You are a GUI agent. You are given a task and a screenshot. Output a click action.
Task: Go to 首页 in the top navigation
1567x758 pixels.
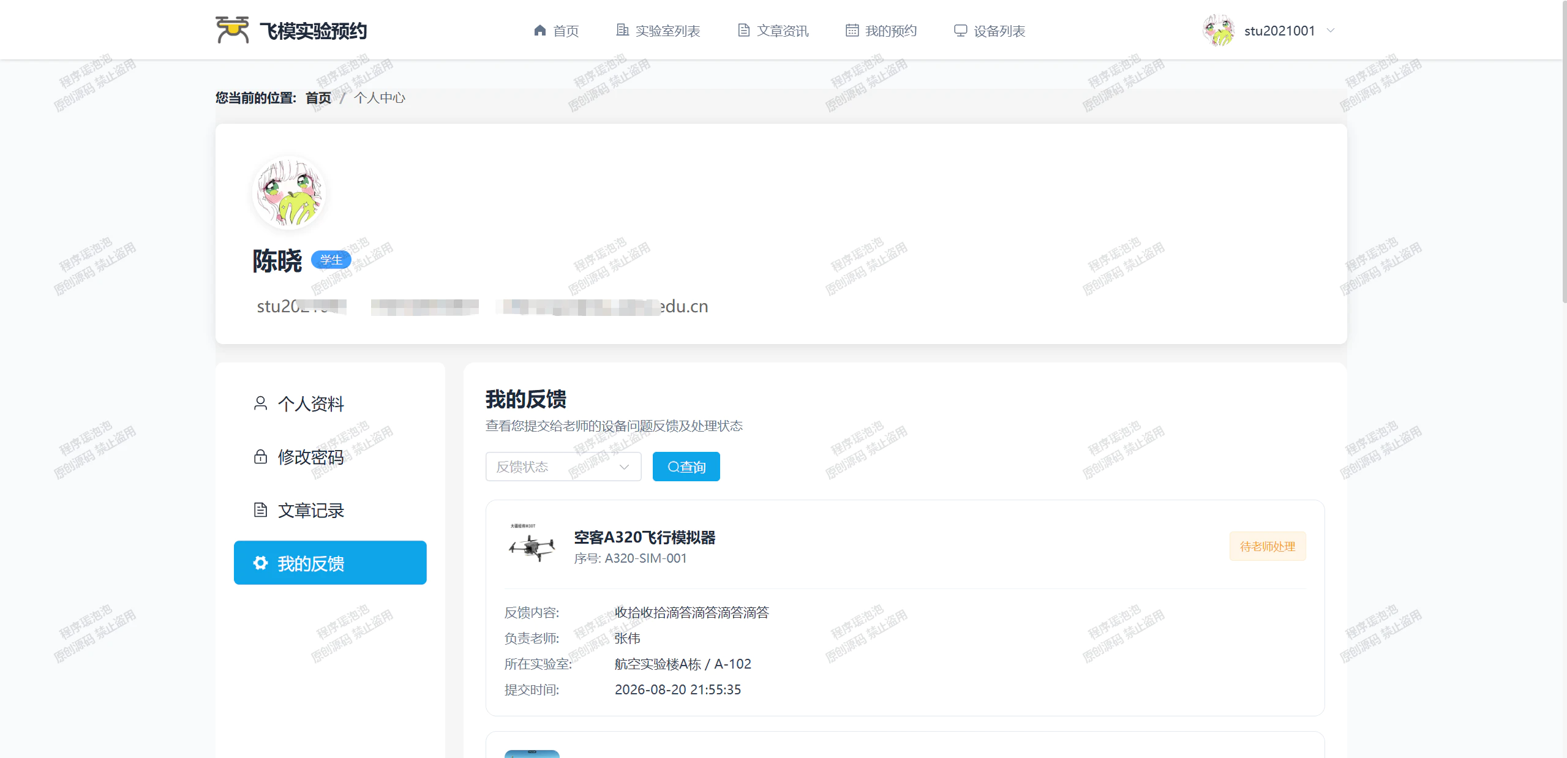(x=556, y=31)
